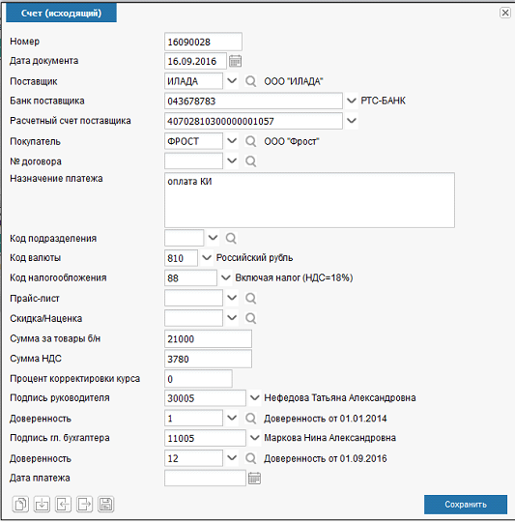The width and height of the screenshot is (515, 523).
Task: Click the Сумма НДС input field
Action: [208, 359]
